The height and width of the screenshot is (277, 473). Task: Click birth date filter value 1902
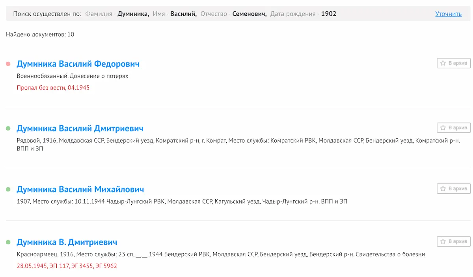click(x=329, y=14)
